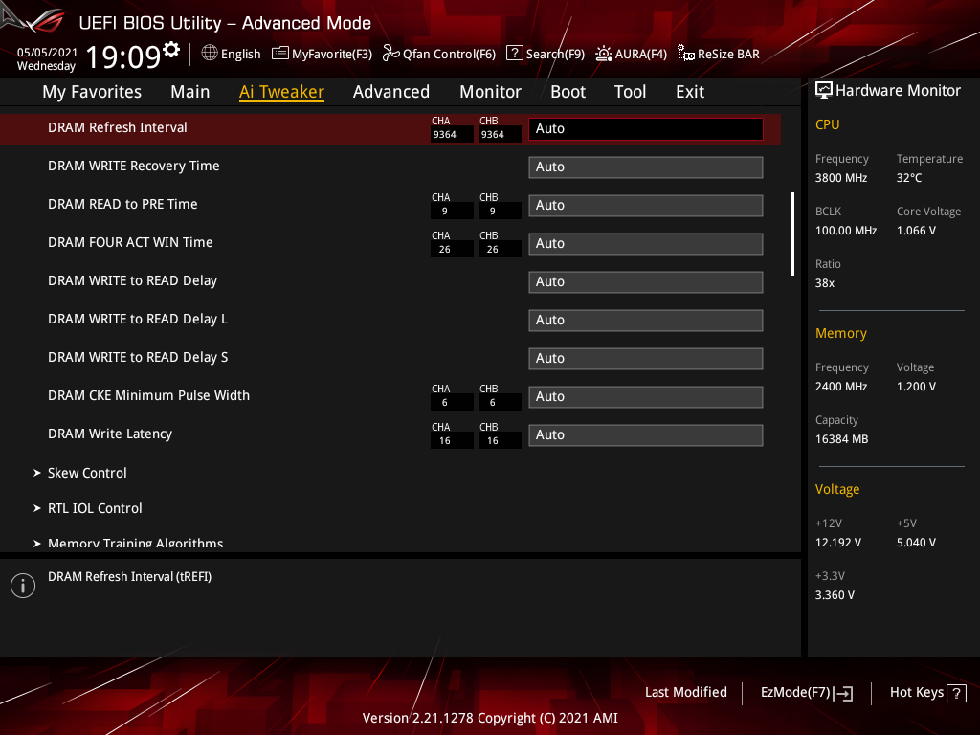Click the DRAM Write Latency label

[110, 434]
